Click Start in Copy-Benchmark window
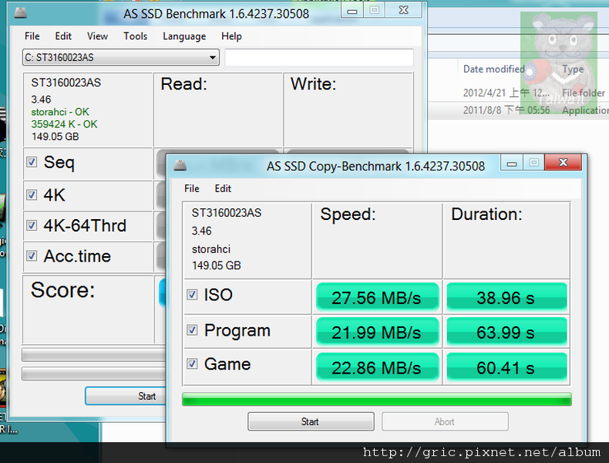 311,421
